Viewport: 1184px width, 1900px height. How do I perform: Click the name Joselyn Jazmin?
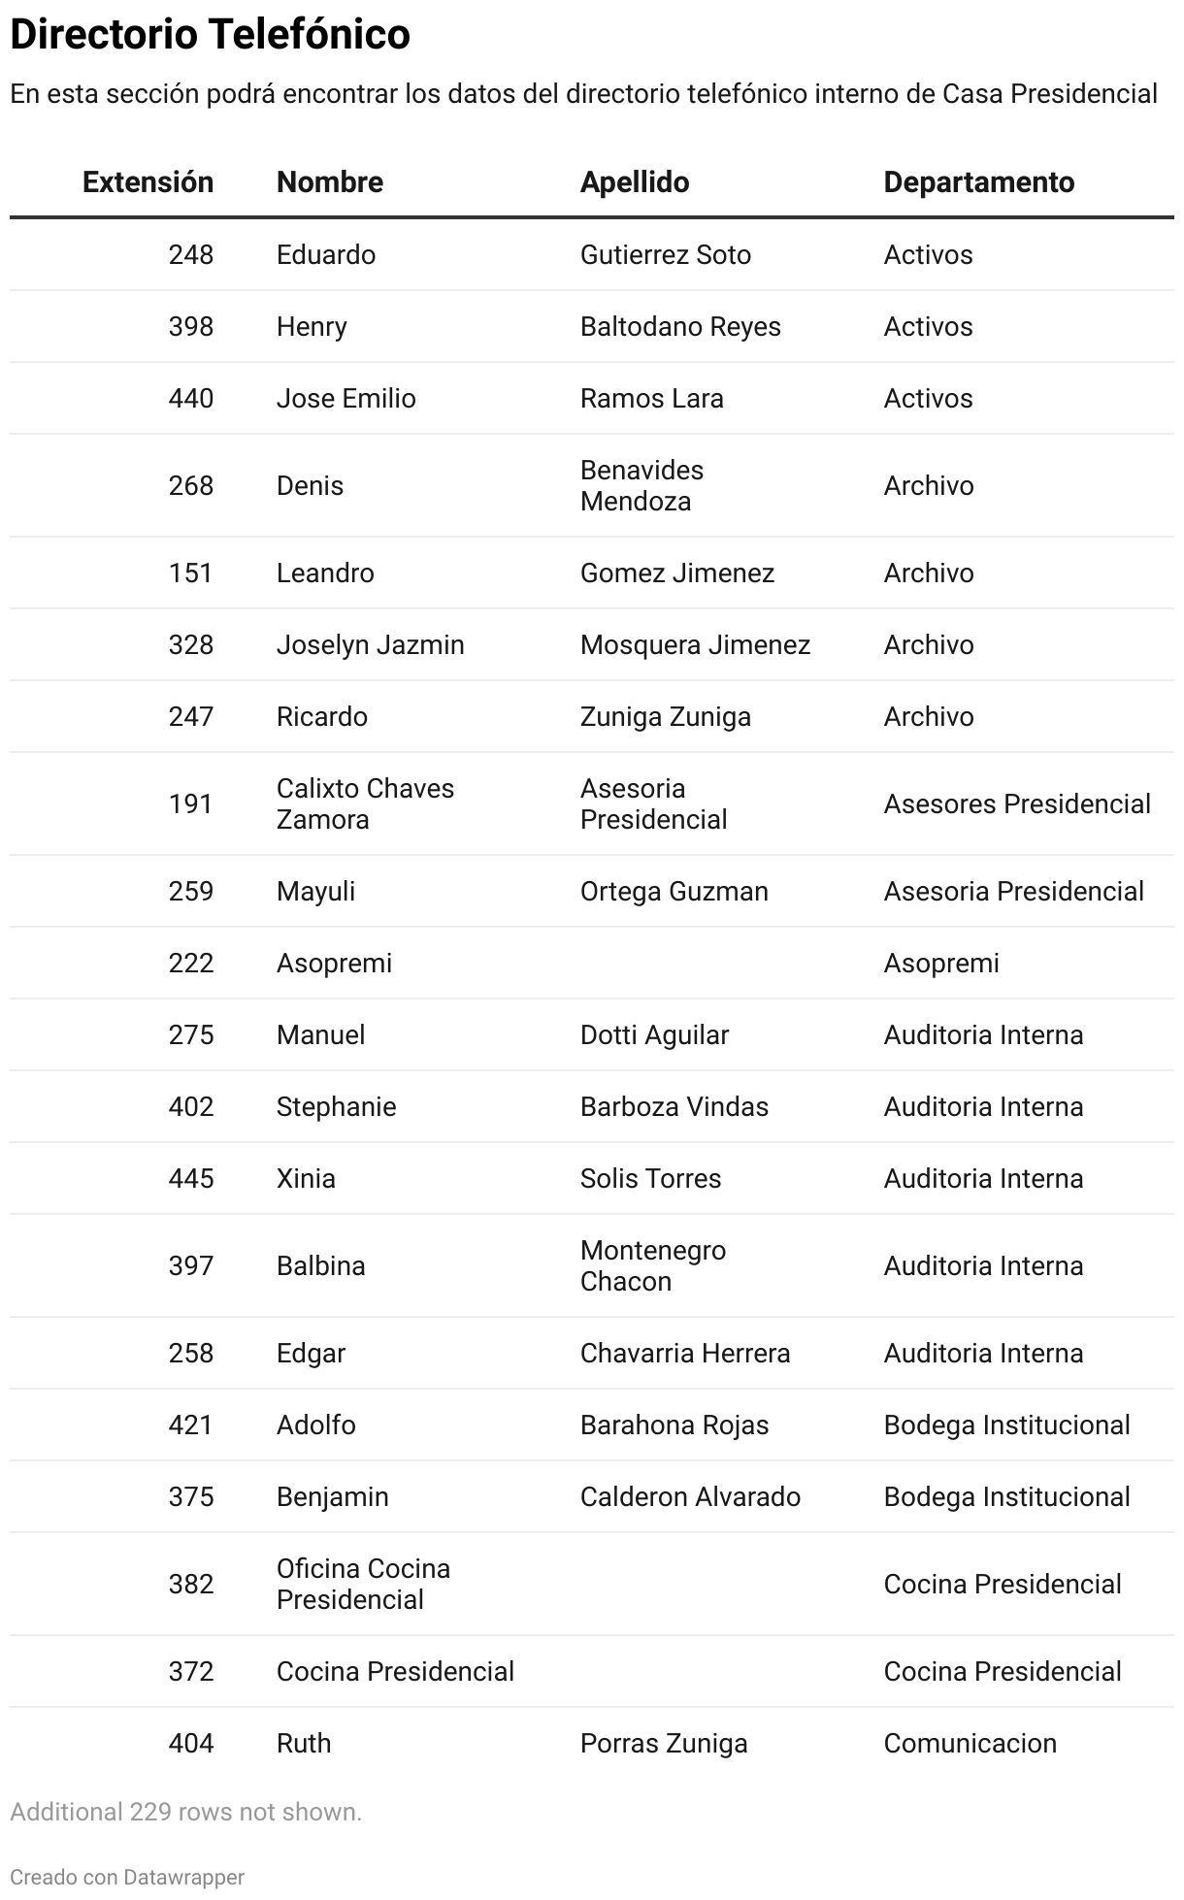tap(370, 645)
